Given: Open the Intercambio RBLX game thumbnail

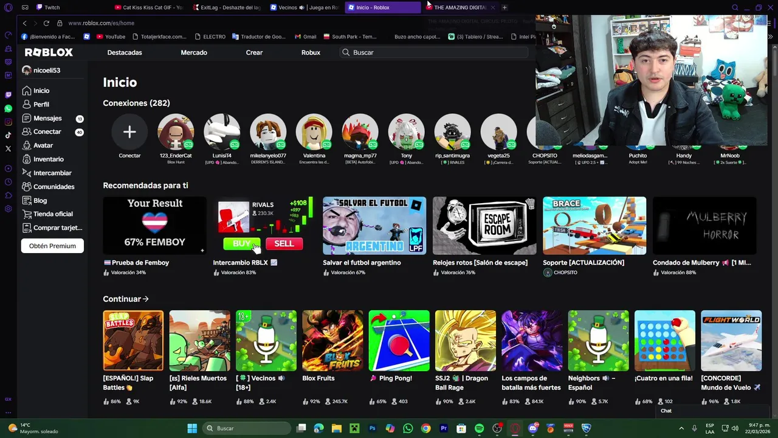Looking at the screenshot, I should 264,226.
